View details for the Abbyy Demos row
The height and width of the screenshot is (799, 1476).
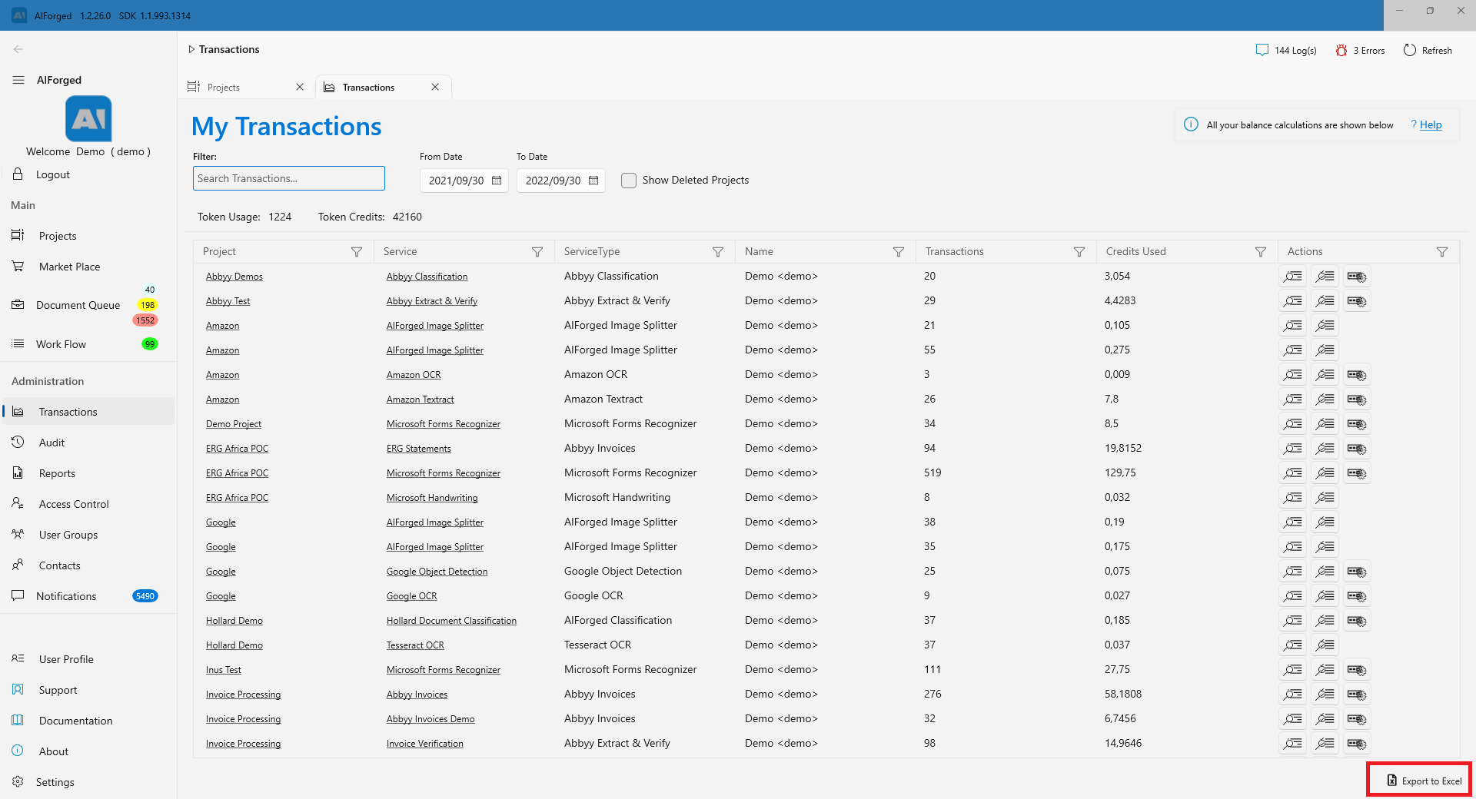click(x=1293, y=277)
